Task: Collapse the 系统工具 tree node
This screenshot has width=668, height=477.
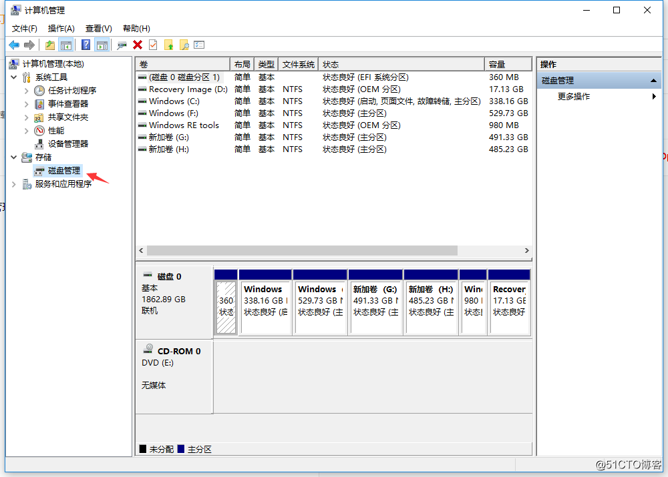Action: [13, 77]
